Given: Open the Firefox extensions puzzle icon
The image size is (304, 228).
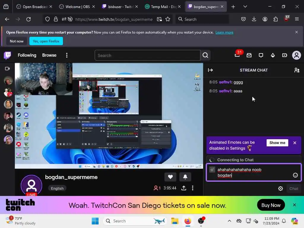Looking at the screenshot, I should pyautogui.click(x=275, y=19).
